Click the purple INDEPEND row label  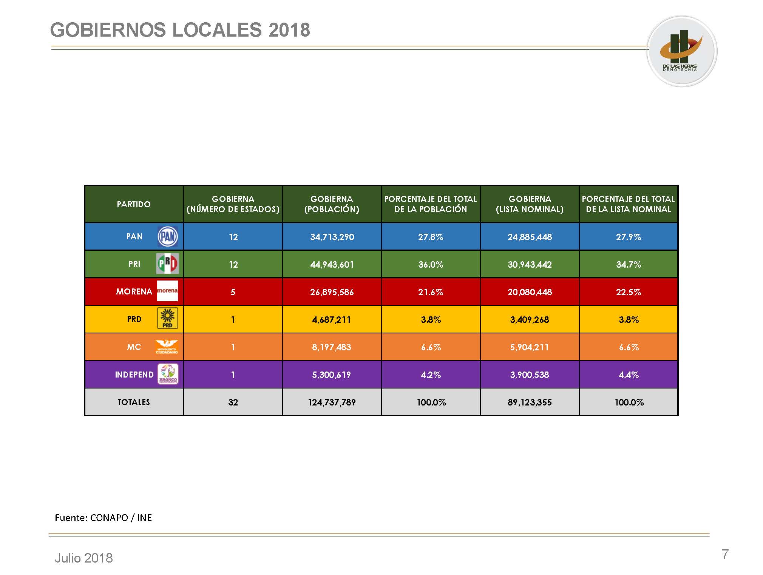pos(134,375)
